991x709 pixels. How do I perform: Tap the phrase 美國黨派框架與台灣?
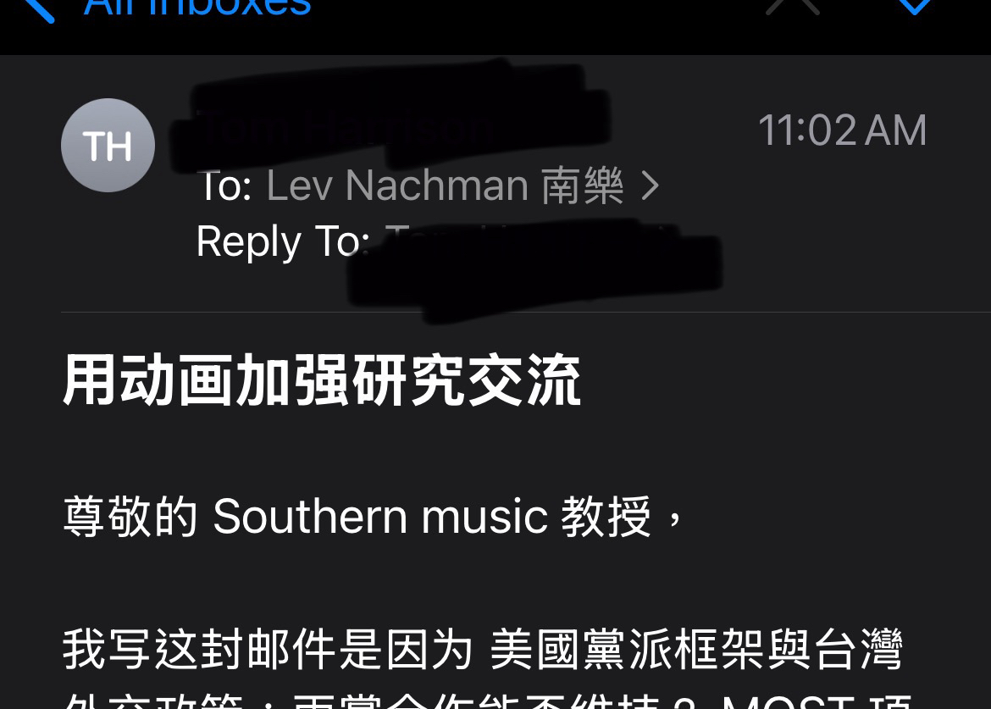696,649
